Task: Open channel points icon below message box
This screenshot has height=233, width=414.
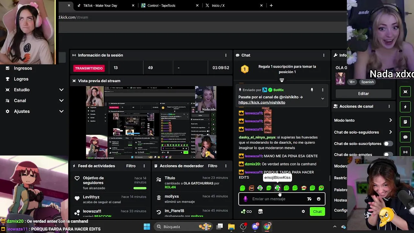Action: click(246, 212)
